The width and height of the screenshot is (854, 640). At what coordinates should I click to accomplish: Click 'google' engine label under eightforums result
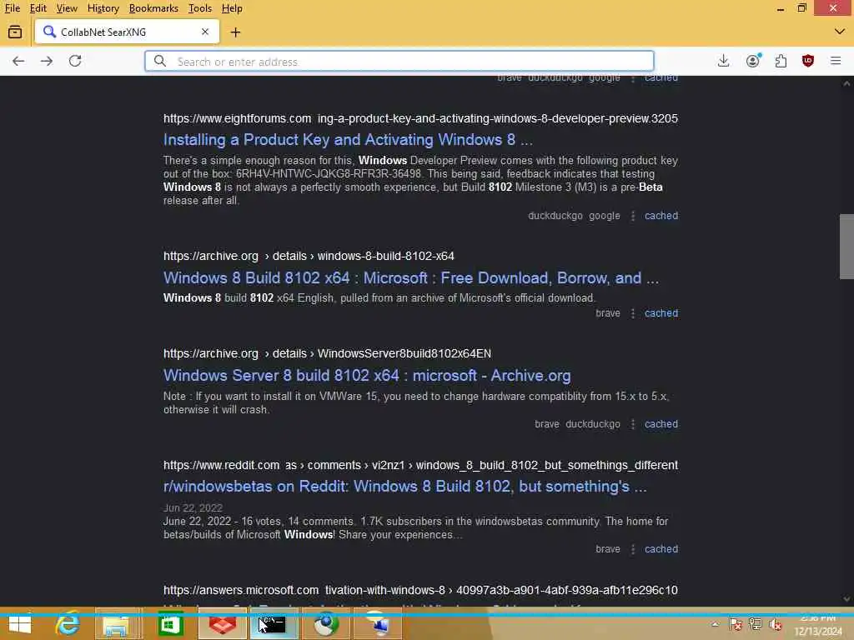click(605, 216)
